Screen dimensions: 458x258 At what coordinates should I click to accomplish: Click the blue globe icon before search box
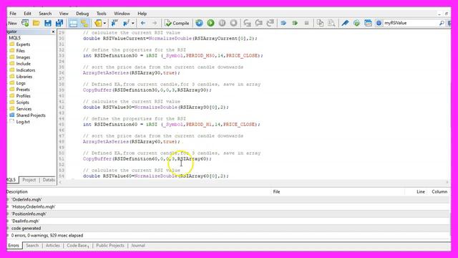point(379,23)
